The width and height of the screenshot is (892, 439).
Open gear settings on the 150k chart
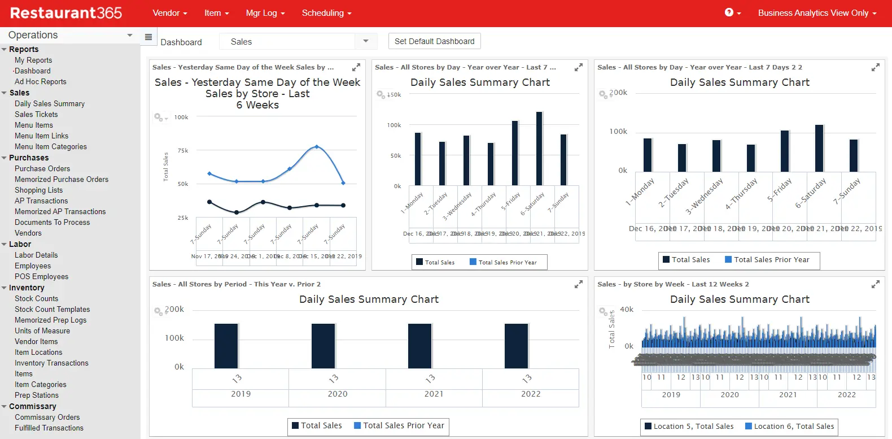pyautogui.click(x=381, y=95)
